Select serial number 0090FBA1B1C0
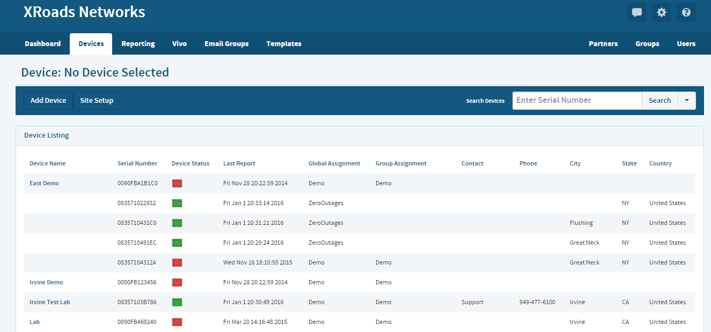Viewport: 711px width, 332px height. [137, 183]
